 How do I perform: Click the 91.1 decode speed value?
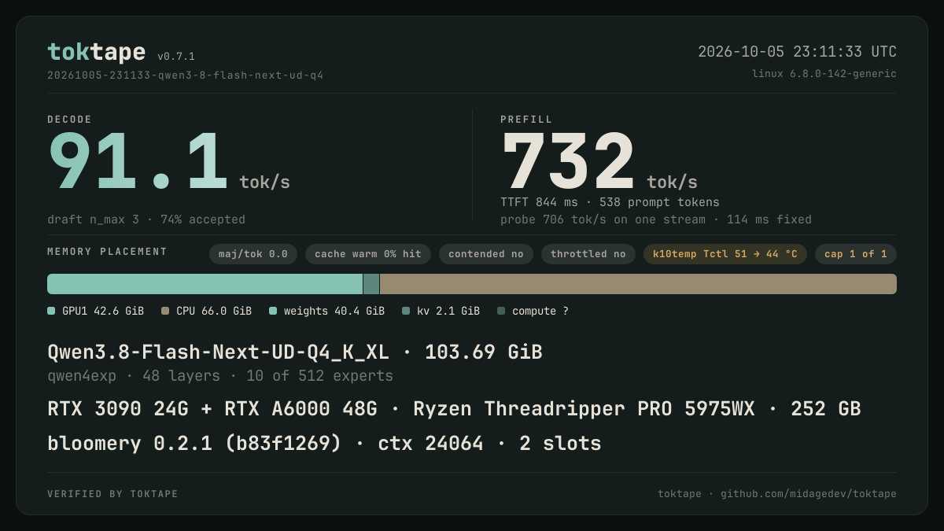pyautogui.click(x=138, y=163)
